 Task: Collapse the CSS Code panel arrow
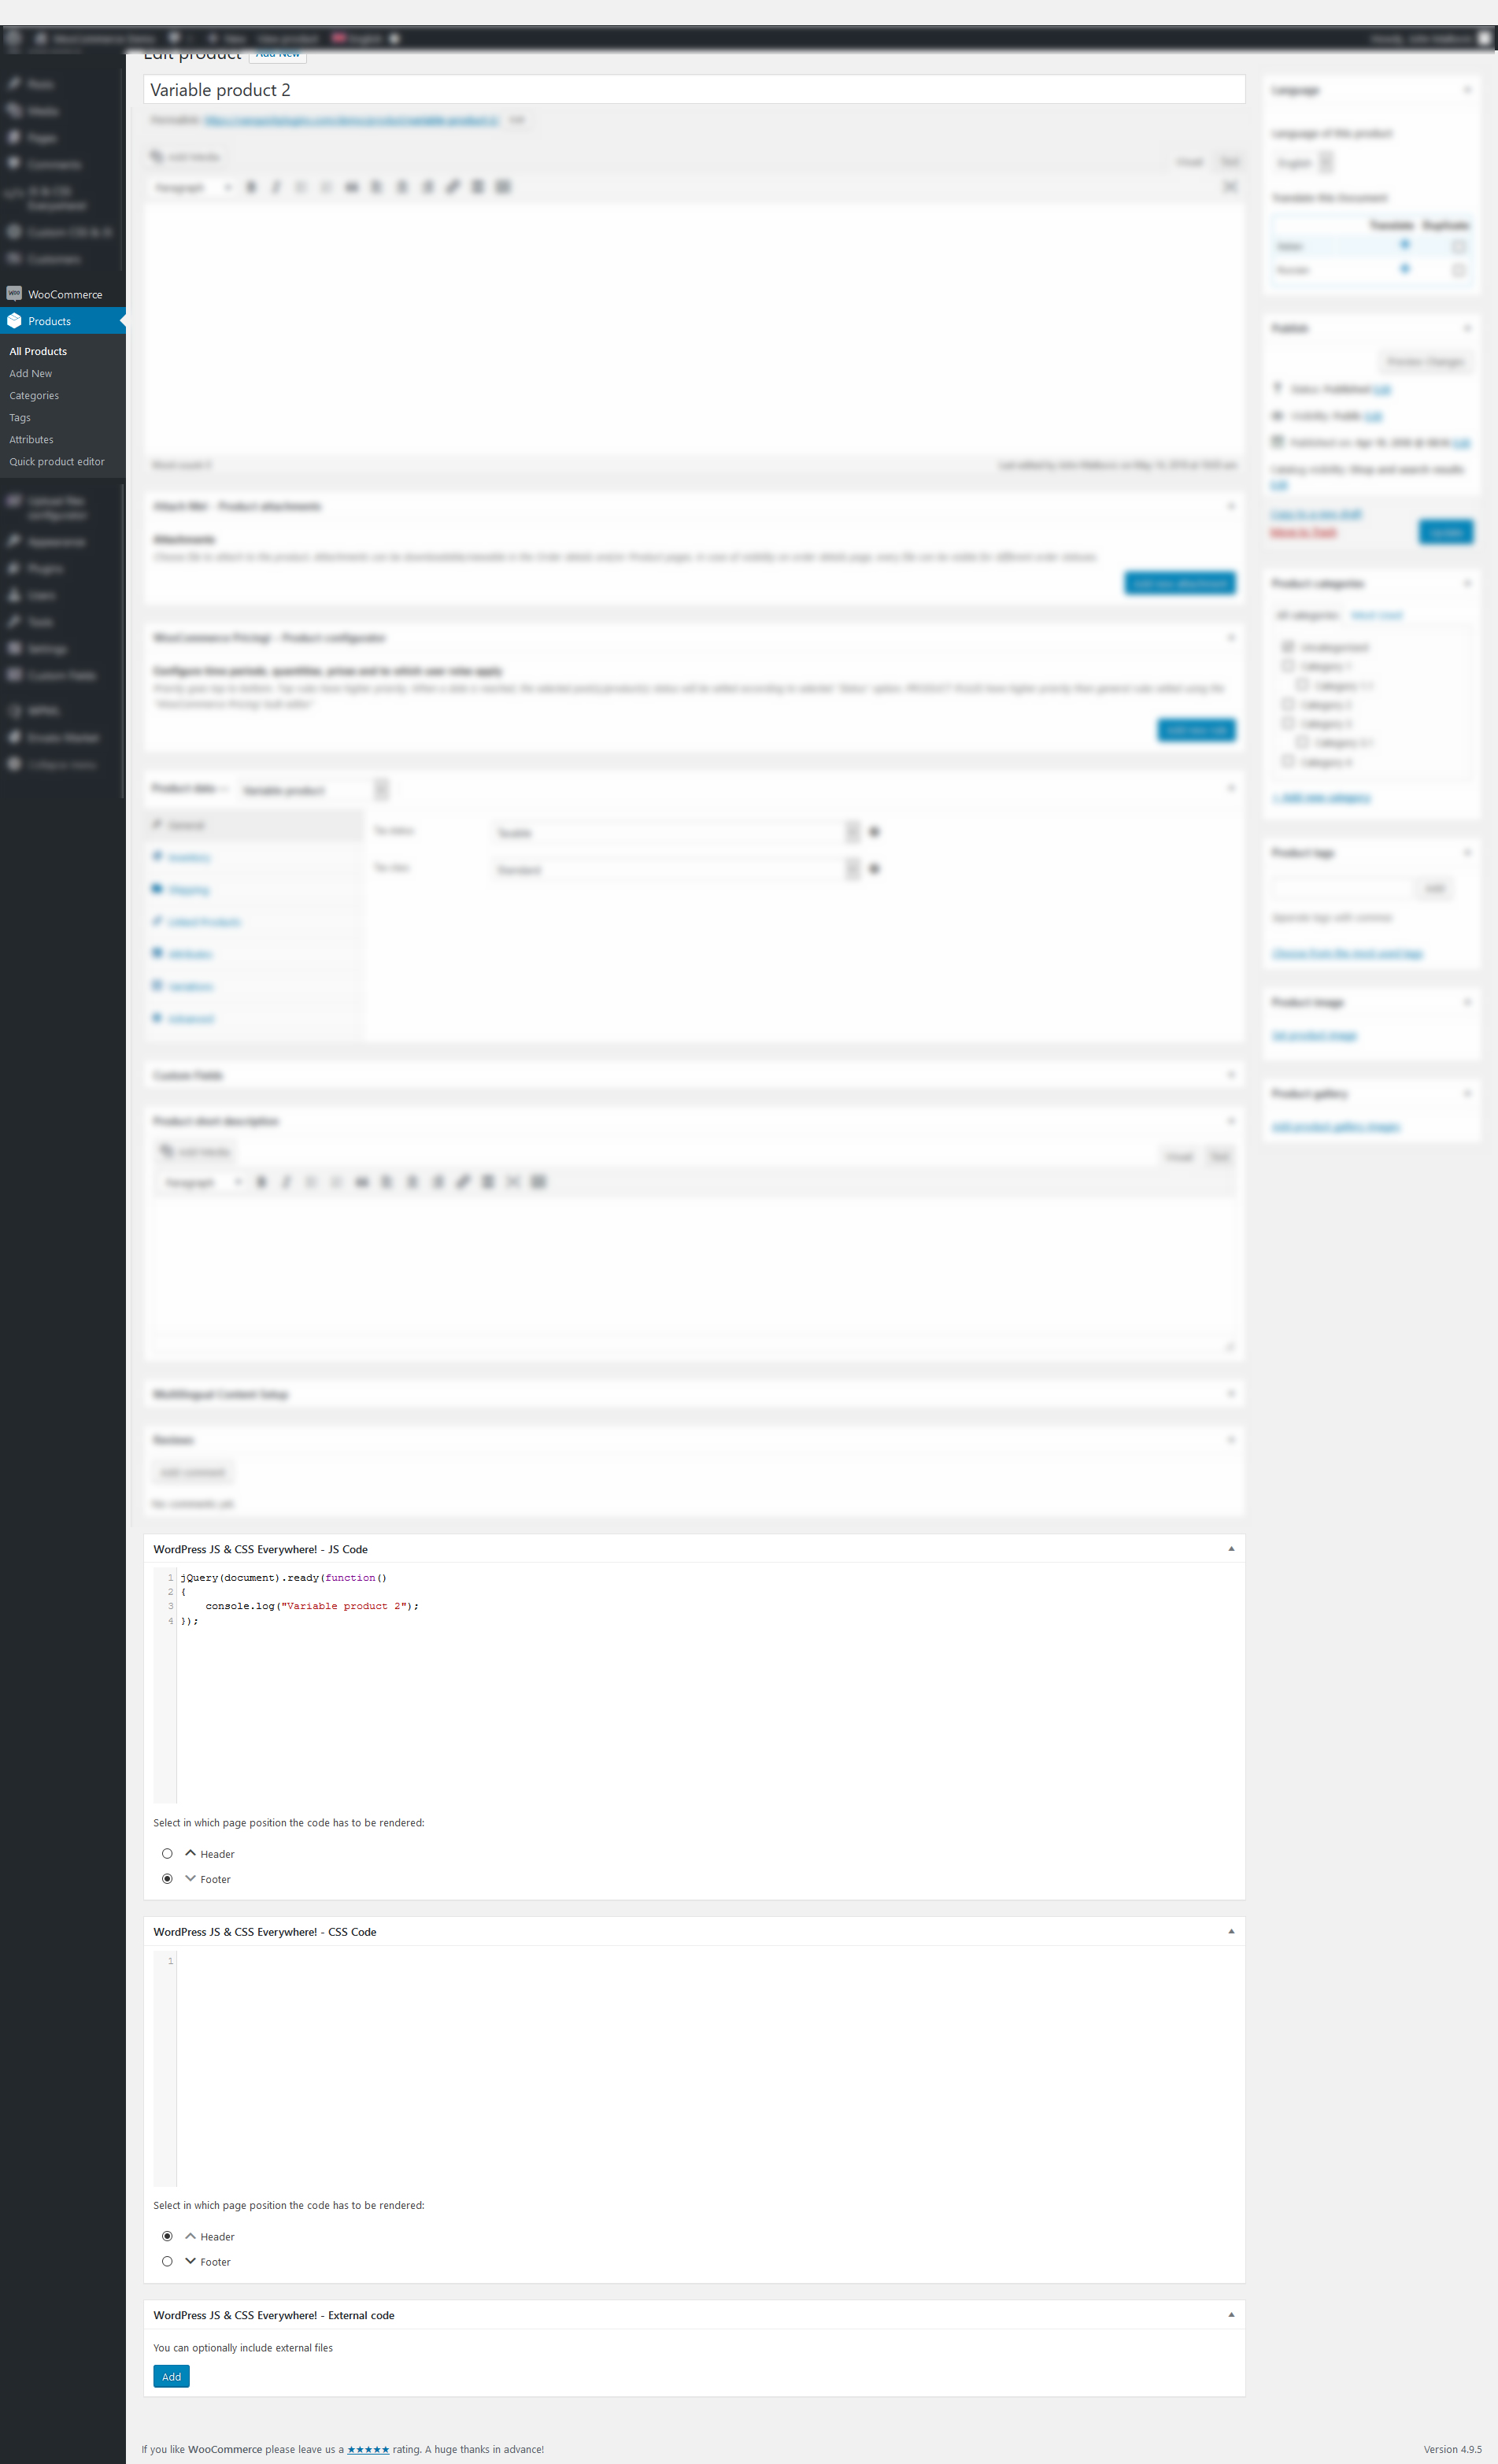(1231, 1931)
